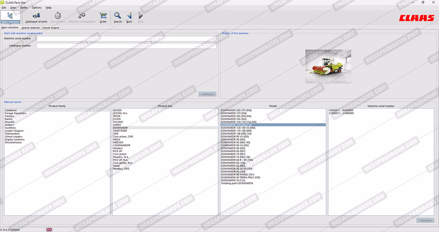Select EVION product line
Viewport: 439px width, 232px height.
point(165,119)
